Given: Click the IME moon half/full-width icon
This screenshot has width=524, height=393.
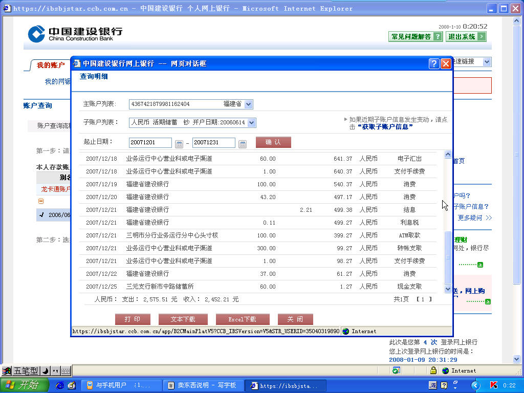Looking at the screenshot, I should 46,371.
